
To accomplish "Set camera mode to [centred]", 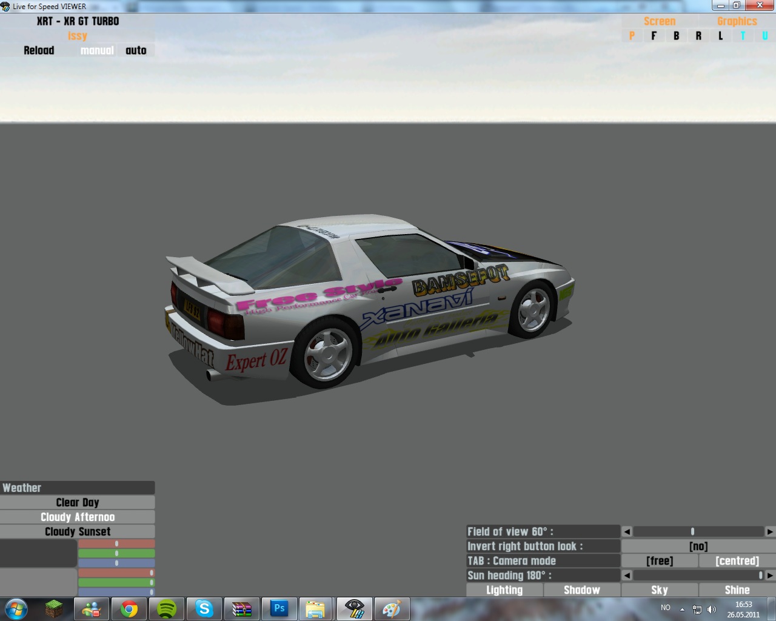I will click(737, 561).
